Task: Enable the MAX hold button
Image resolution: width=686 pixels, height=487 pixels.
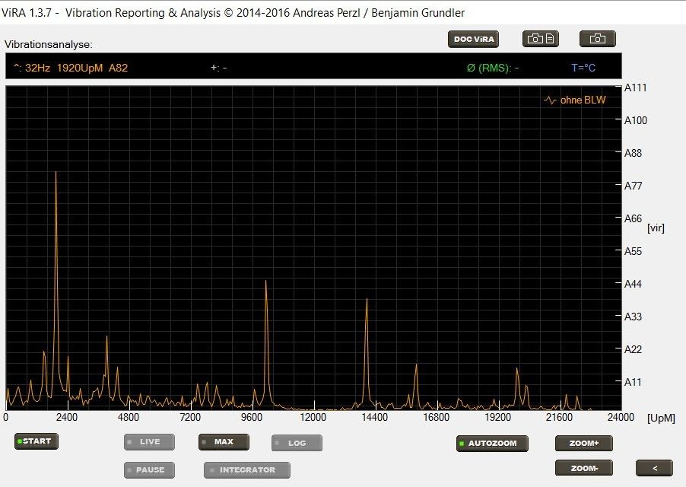Action: point(224,442)
